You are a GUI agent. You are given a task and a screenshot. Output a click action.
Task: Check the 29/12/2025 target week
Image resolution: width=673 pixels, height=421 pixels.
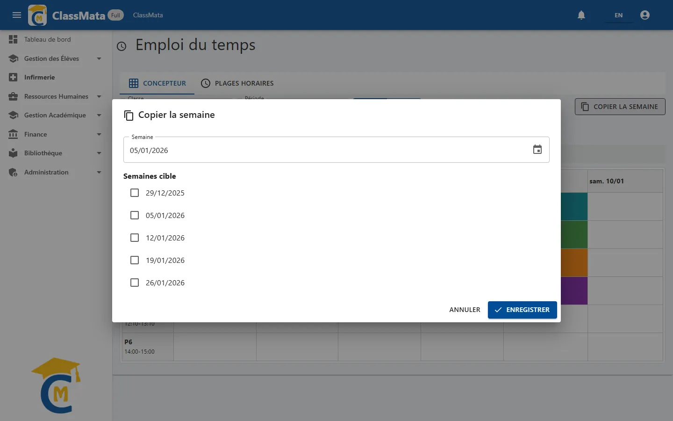coord(135,193)
